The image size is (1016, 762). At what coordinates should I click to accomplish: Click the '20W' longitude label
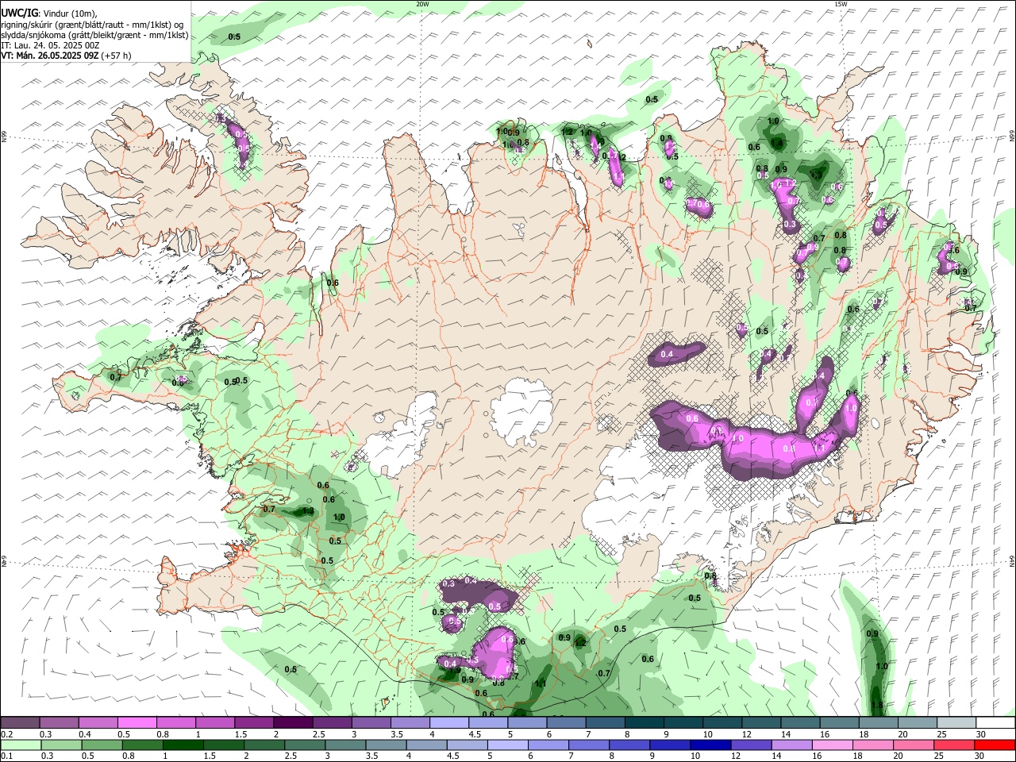422,4
